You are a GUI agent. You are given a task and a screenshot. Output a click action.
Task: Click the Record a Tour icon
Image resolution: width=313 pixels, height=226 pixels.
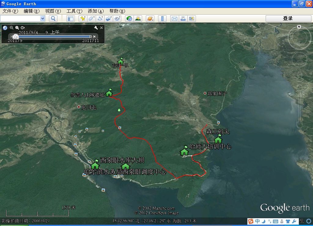click(118, 19)
